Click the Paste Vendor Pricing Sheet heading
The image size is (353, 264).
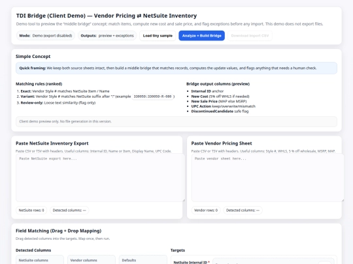tap(222, 143)
